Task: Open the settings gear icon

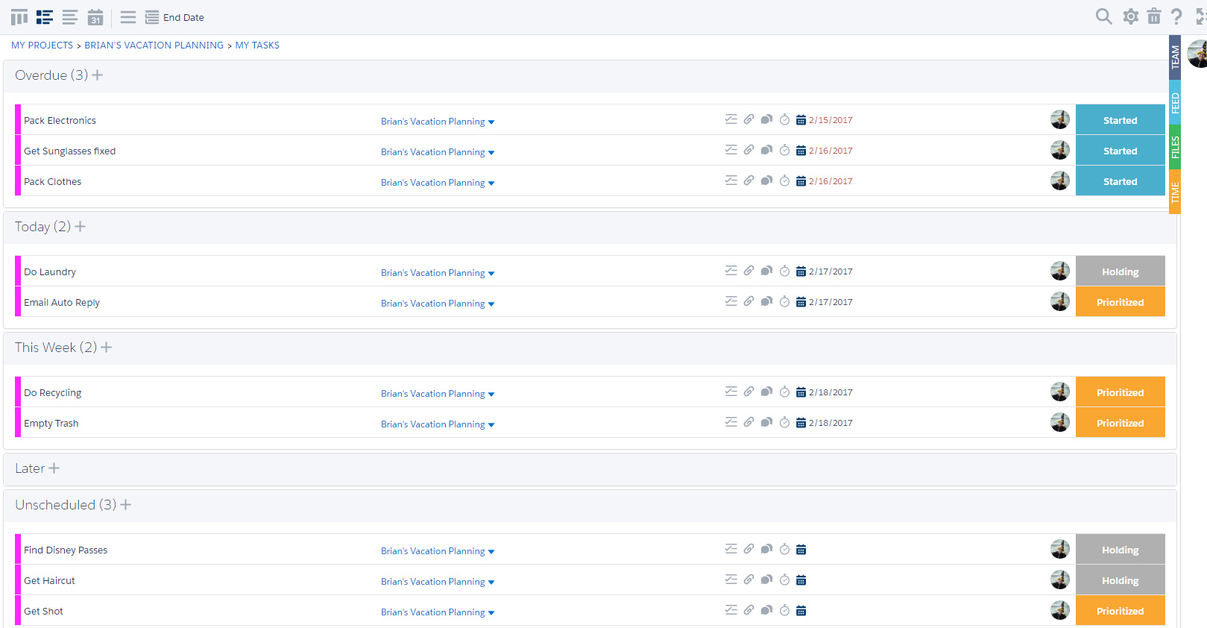Action: pos(1131,16)
